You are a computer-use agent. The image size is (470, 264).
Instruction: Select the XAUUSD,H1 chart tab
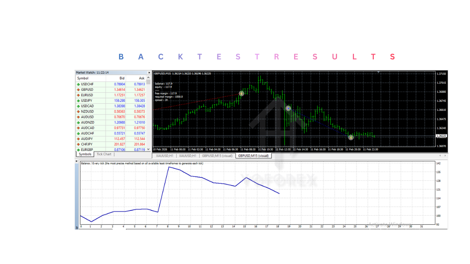click(x=165, y=155)
